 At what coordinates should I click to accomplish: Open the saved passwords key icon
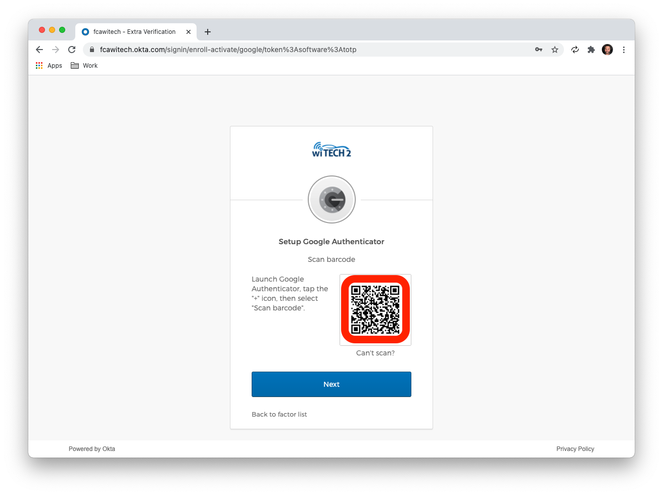coord(539,50)
